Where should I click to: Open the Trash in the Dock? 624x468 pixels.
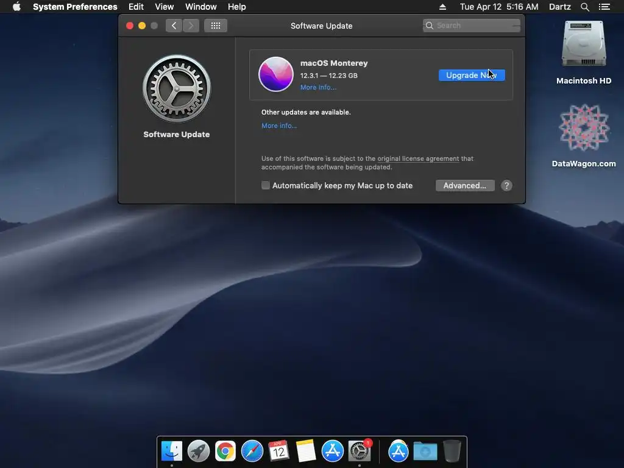[452, 451]
